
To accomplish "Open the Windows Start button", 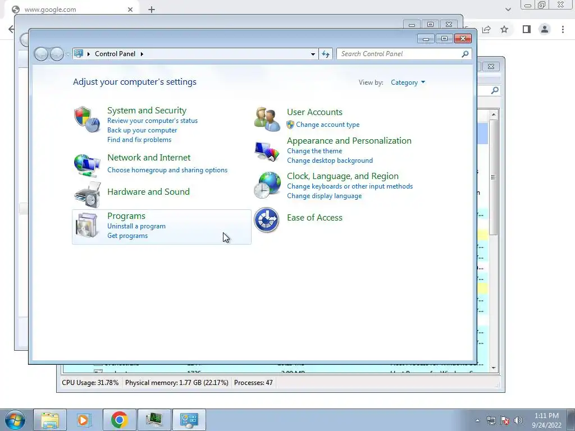I will tap(15, 420).
